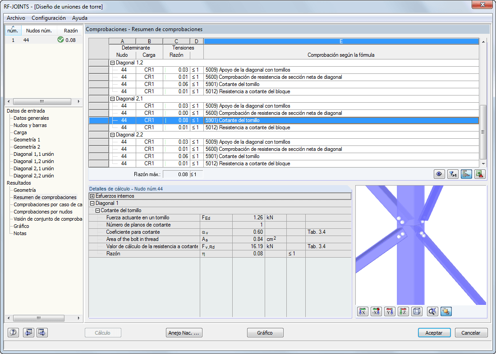Select Diagonal 1,2 unión

coord(34,162)
